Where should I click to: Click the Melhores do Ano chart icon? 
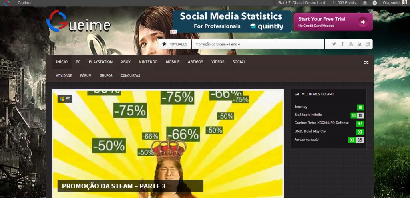[x=297, y=94]
